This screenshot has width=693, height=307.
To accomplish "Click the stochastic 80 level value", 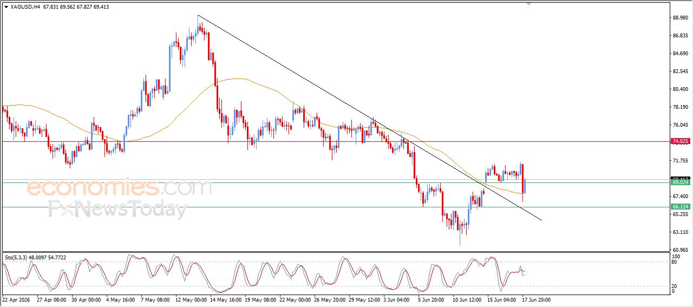I will [675, 262].
